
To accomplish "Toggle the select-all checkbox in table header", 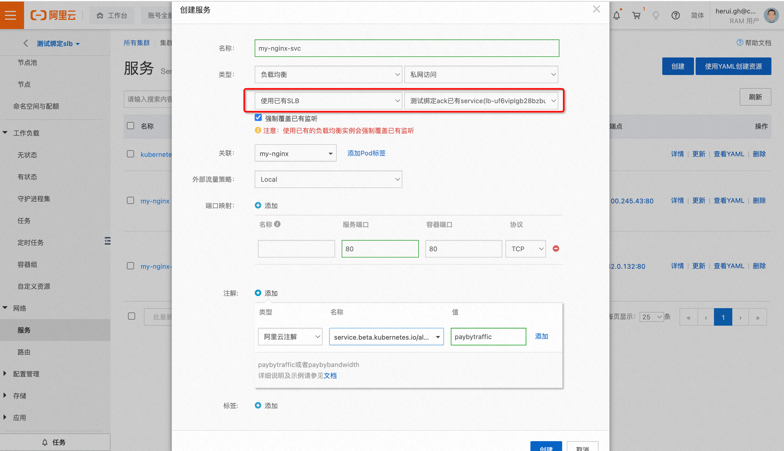I will coord(130,126).
